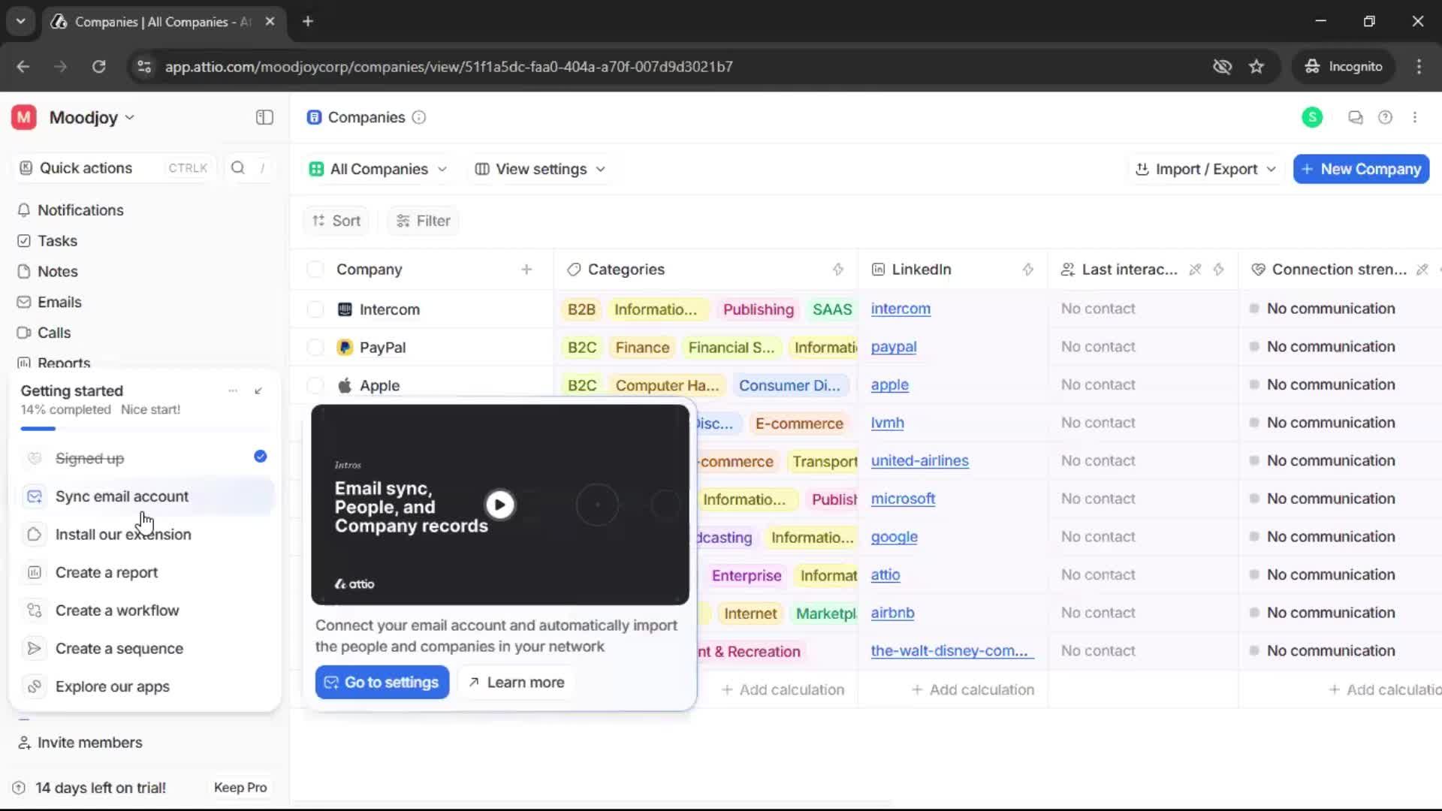Collapse the sidebar with the panel icon
This screenshot has height=811, width=1442.
pos(264,117)
